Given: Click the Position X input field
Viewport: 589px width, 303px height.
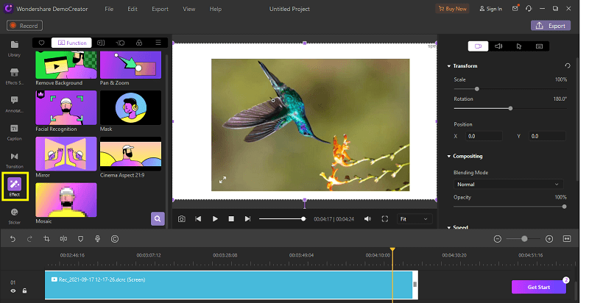Looking at the screenshot, I should (484, 136).
